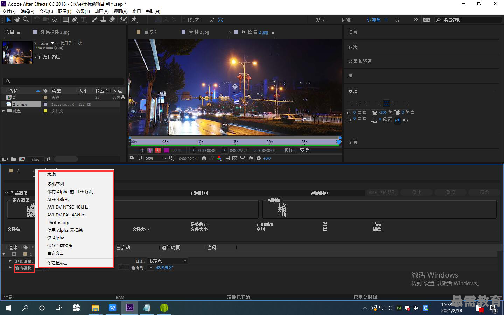The width and height of the screenshot is (504, 315).
Task: Expand the 纯色 folder in Project panel
Action: coord(3,111)
